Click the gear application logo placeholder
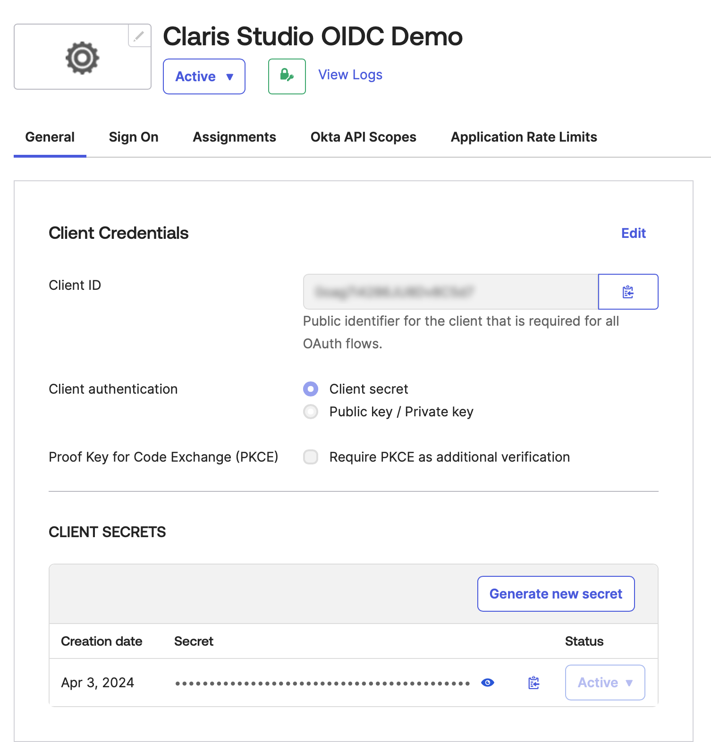 click(x=82, y=58)
